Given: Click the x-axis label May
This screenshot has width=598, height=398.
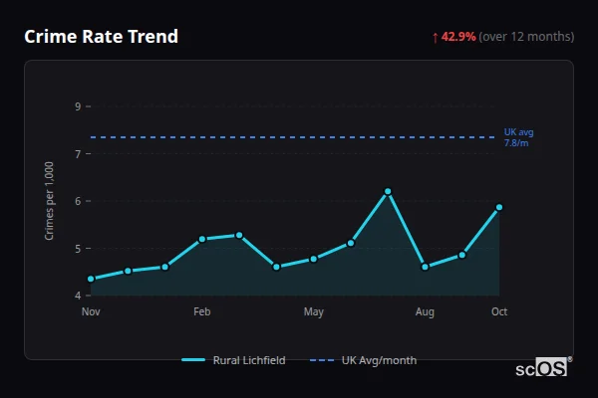Looking at the screenshot, I should tap(314, 311).
